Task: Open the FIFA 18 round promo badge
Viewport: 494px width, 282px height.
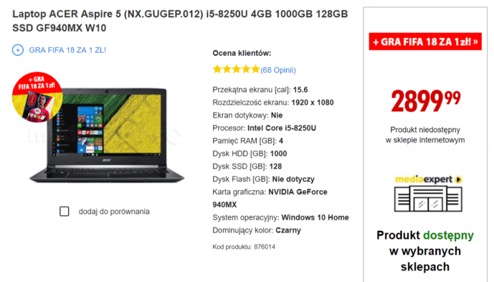Action: pos(37,97)
